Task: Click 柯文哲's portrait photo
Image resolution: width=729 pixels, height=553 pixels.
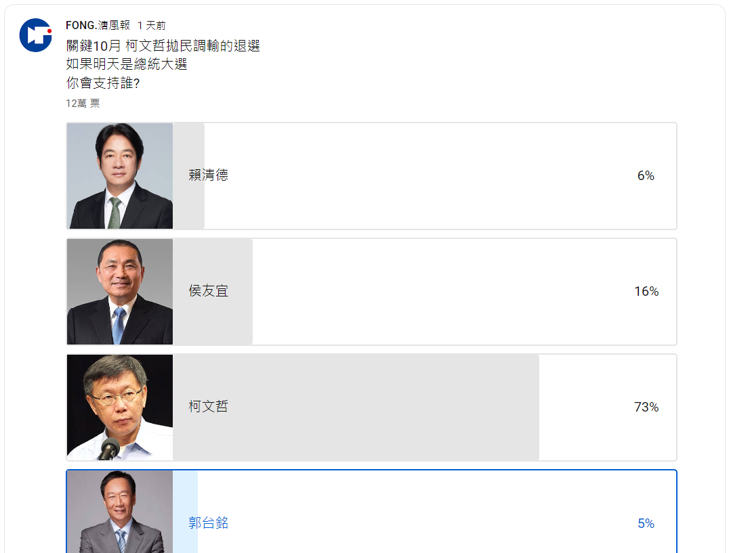Action: click(x=119, y=407)
